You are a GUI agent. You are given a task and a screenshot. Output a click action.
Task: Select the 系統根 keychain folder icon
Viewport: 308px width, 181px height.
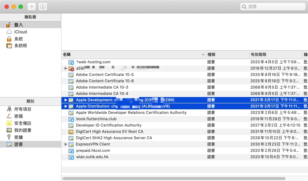pos(9,46)
